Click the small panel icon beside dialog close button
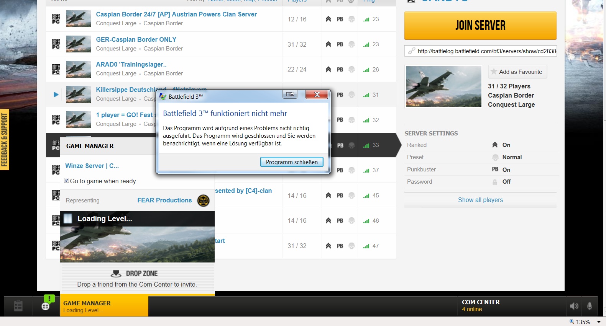The width and height of the screenshot is (606, 326). click(290, 95)
